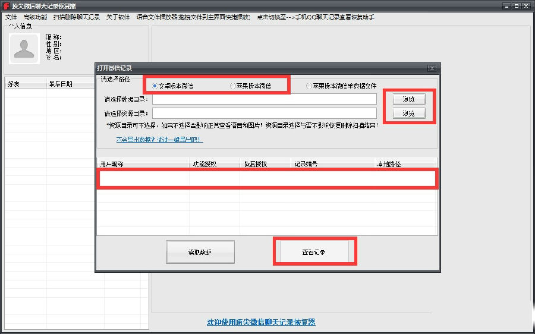Screen dimensions: 535x334
Task: Open the welcome link at the bottom
Action: click(x=261, y=322)
